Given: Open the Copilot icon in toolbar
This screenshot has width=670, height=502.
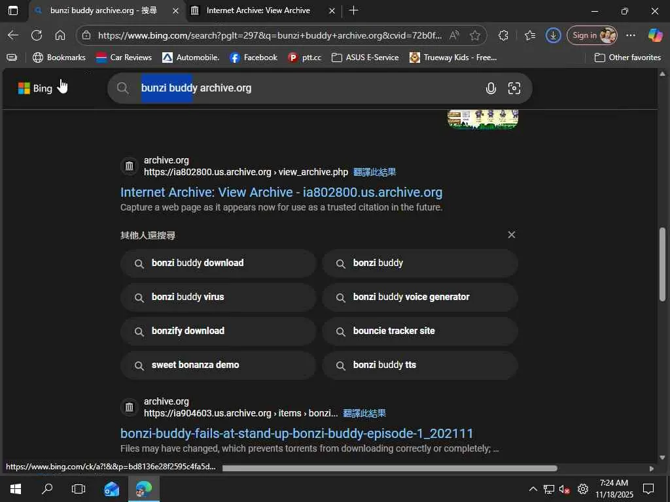Looking at the screenshot, I should point(655,35).
